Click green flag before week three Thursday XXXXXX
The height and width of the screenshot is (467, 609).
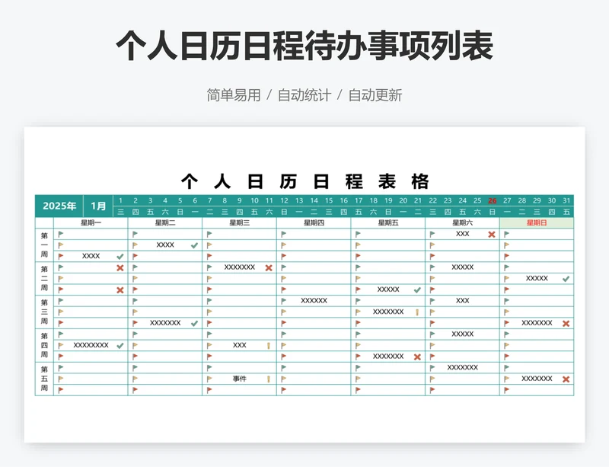pos(283,301)
